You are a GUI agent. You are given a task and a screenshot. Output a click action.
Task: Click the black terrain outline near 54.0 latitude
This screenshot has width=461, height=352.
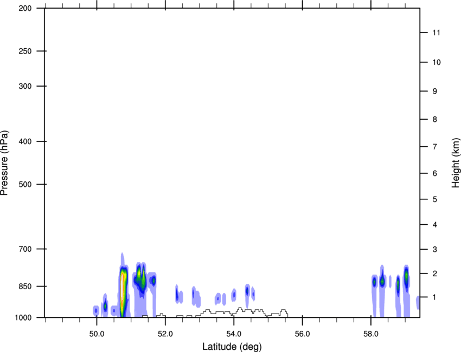239,309
